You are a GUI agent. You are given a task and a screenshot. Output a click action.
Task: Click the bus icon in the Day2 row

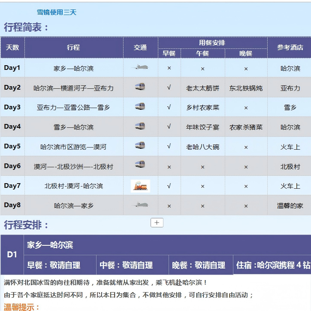tap(140, 87)
